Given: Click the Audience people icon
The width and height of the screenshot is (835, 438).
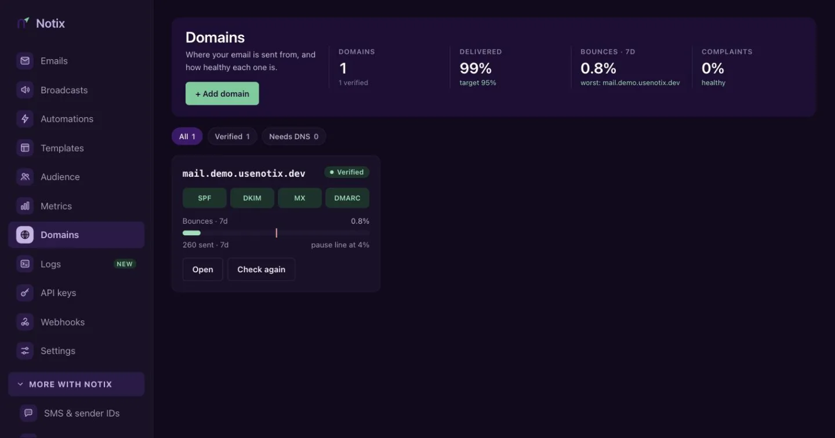Looking at the screenshot, I should tap(25, 177).
